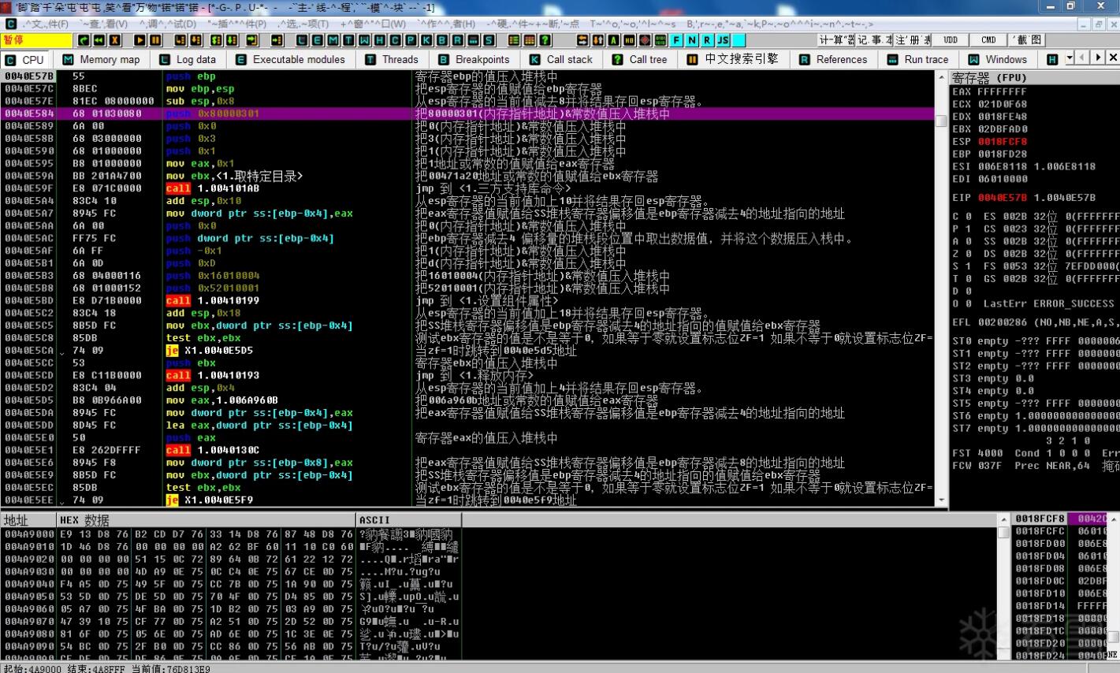Click the B (breakpoints) toolbar icon
The image size is (1120, 673).
[443, 40]
